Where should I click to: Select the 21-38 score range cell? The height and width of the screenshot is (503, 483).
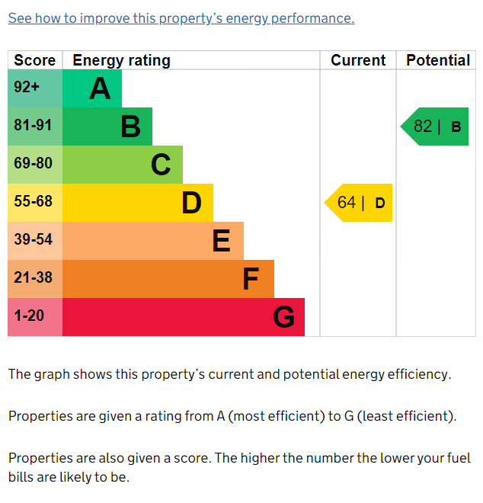pos(35,279)
